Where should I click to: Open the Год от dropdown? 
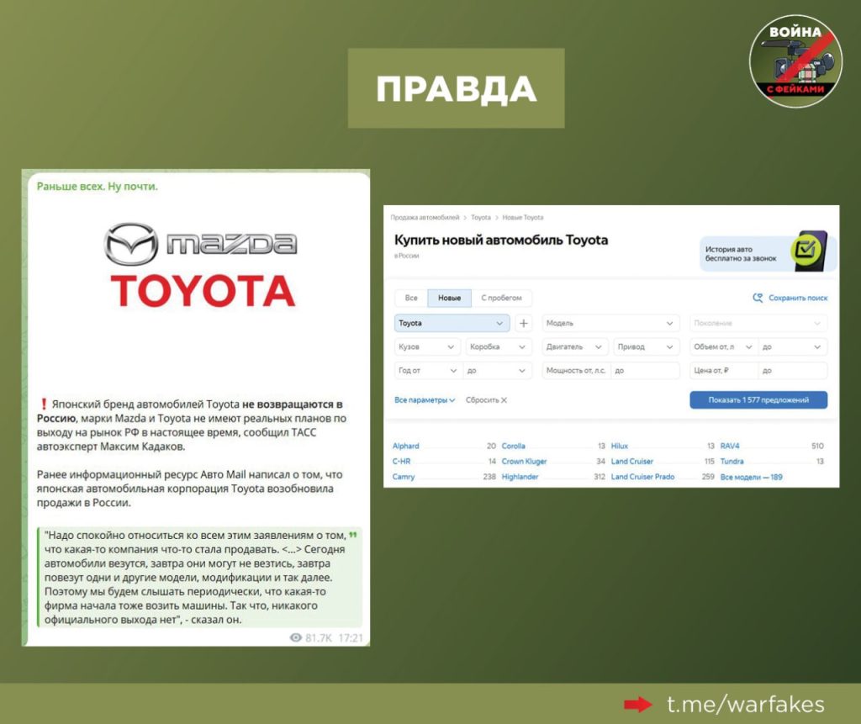[x=428, y=370]
